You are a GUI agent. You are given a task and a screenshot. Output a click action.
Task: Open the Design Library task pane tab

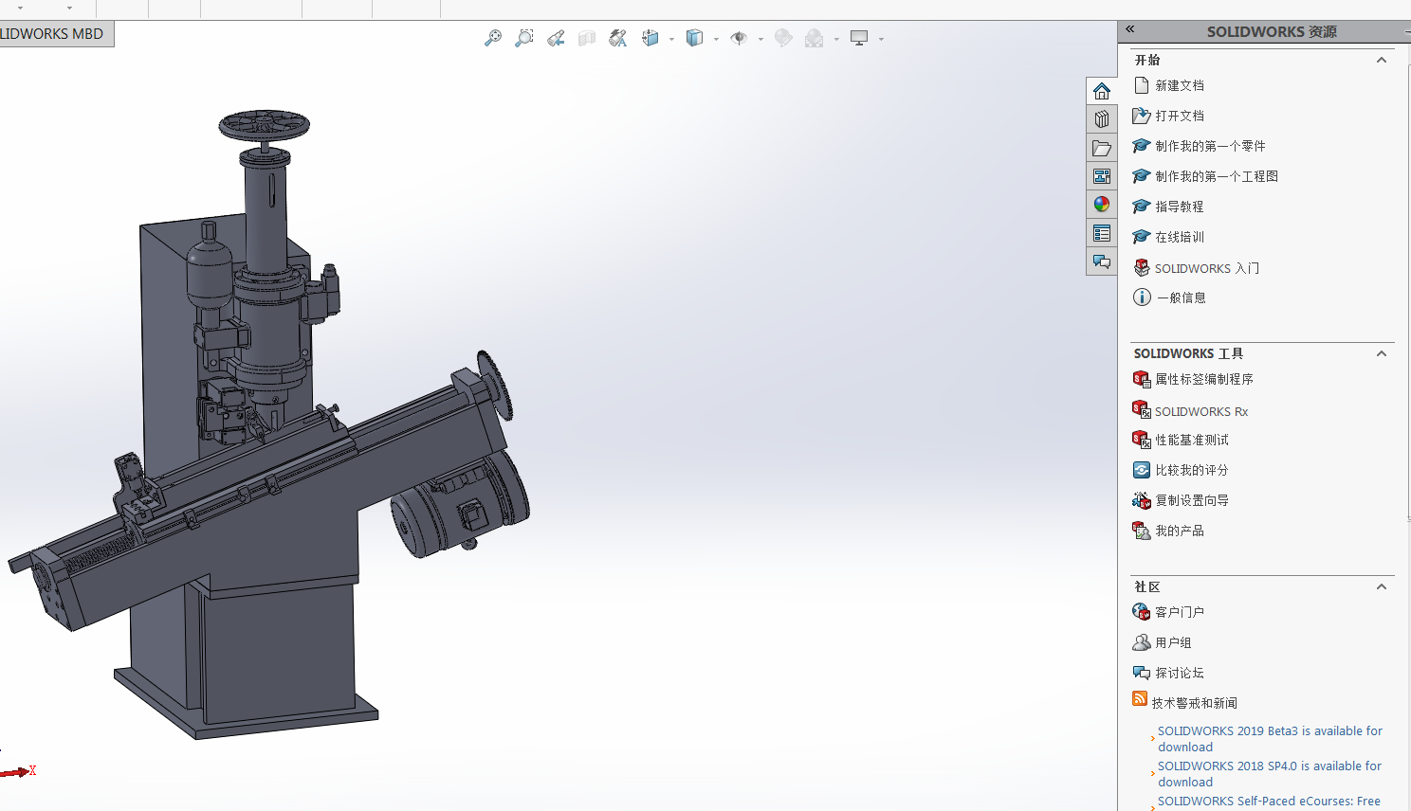point(1101,119)
